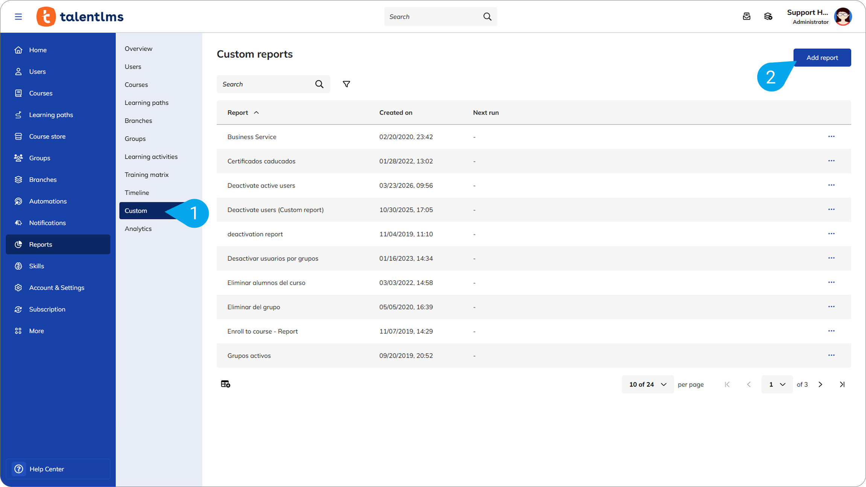
Task: Click the hamburger menu icon
Action: [18, 17]
